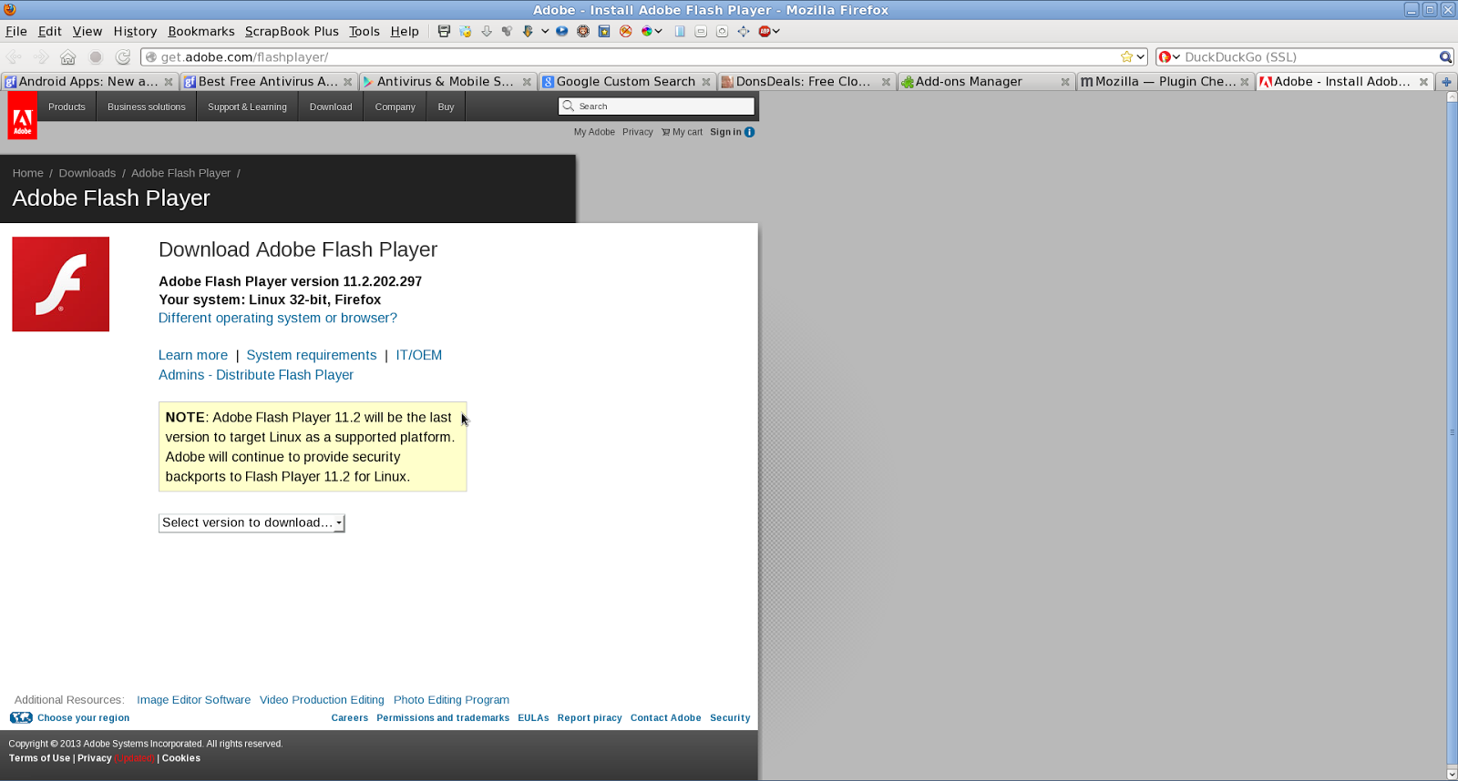This screenshot has height=781, width=1458.
Task: Open the home page icon
Action: tap(67, 56)
